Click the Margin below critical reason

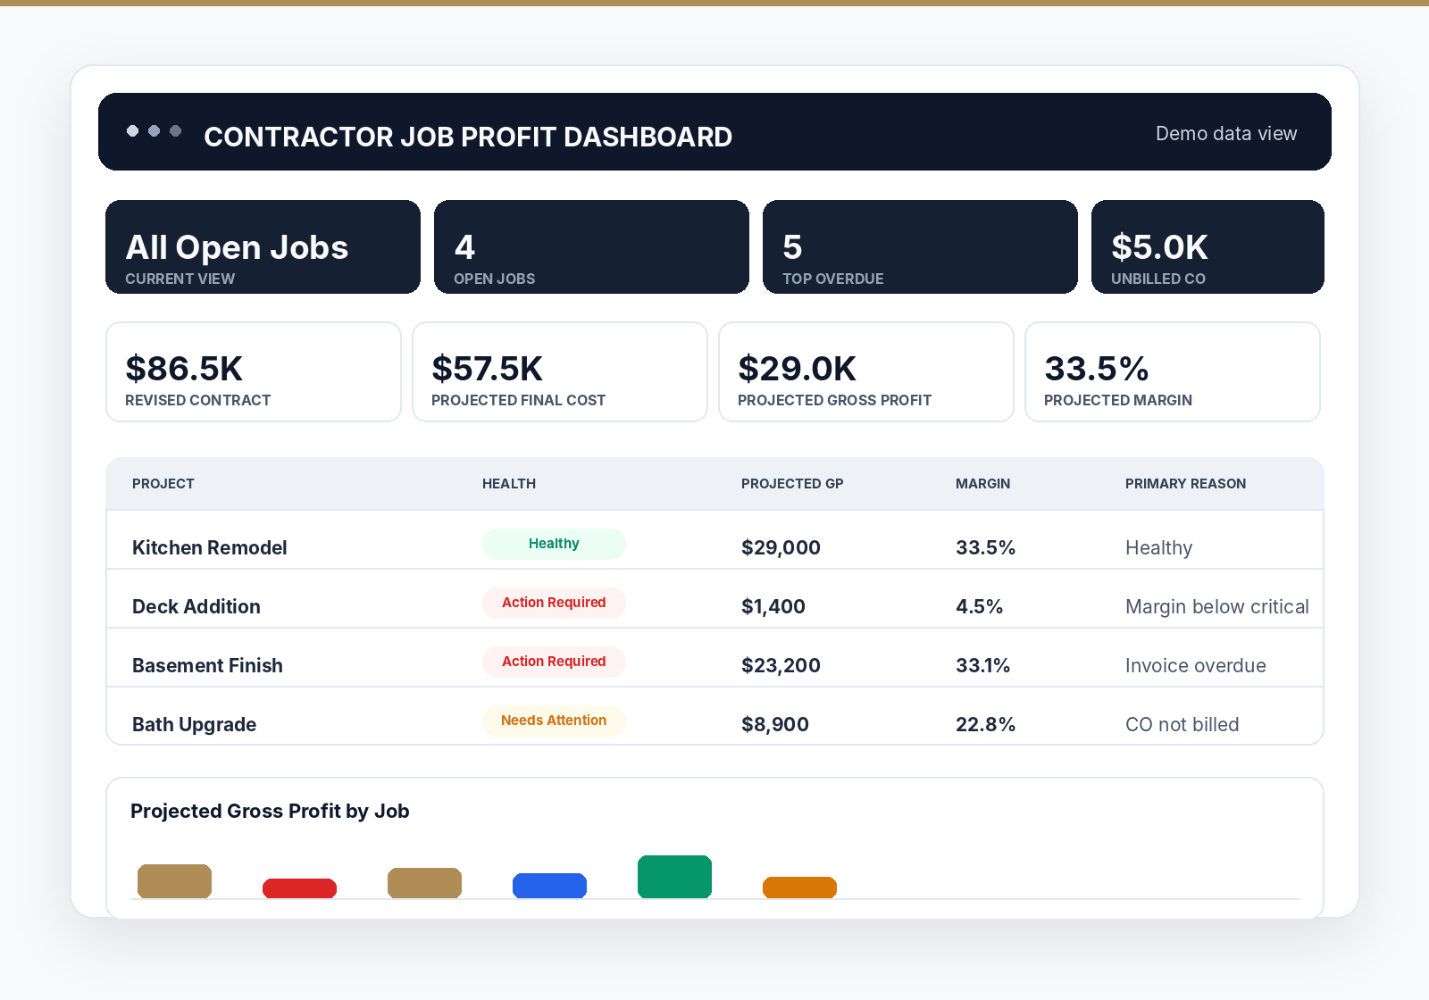pos(1217,606)
